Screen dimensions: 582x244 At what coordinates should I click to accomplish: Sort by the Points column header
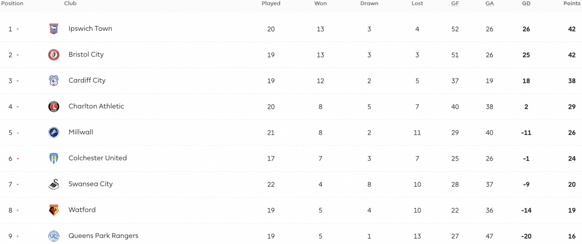pyautogui.click(x=572, y=4)
